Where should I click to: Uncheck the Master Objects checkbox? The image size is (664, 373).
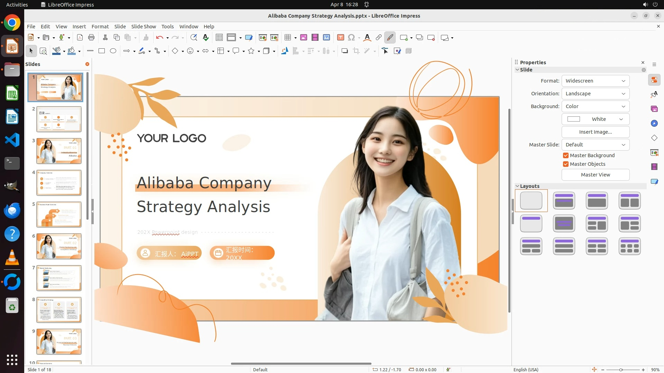pyautogui.click(x=566, y=164)
